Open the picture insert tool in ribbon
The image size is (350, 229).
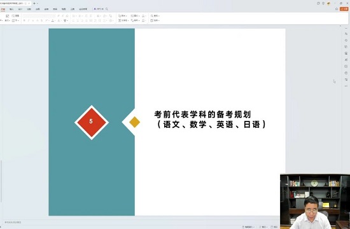point(135,16)
